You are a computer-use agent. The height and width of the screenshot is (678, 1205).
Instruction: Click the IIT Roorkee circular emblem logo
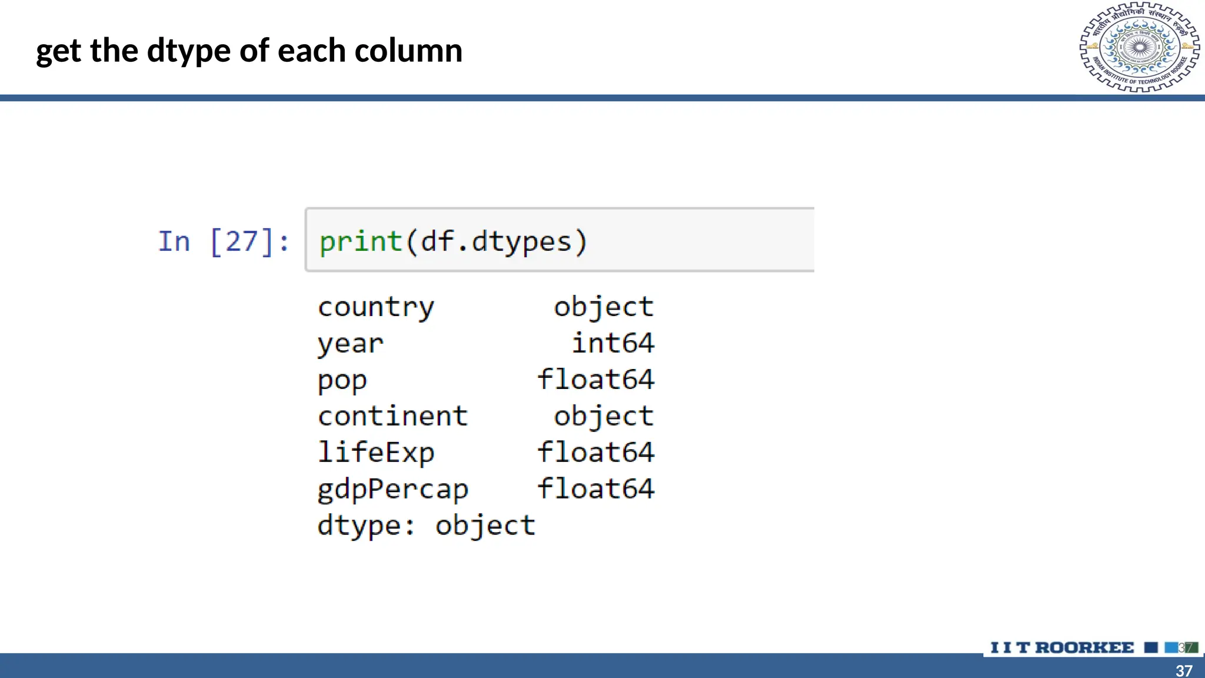[x=1140, y=47]
